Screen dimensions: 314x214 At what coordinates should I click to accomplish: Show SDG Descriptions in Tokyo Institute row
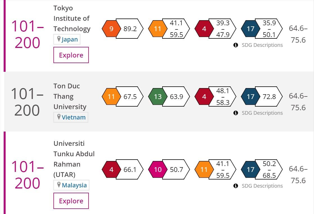[262, 45]
